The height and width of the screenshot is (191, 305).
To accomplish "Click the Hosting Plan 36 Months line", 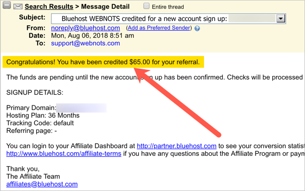I will click(43, 116).
